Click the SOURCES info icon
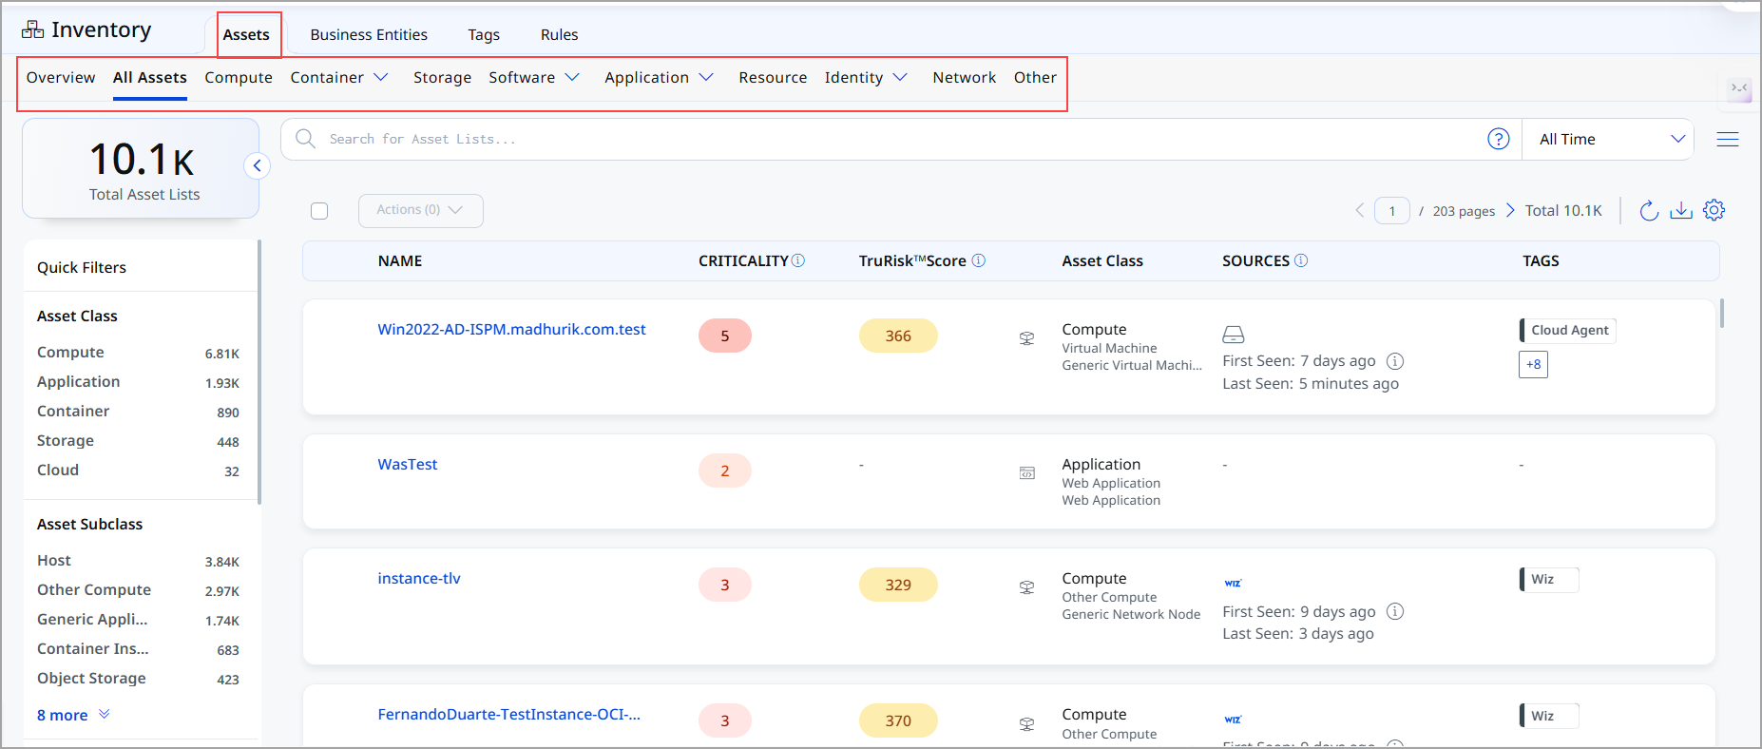1762x749 pixels. click(x=1301, y=260)
